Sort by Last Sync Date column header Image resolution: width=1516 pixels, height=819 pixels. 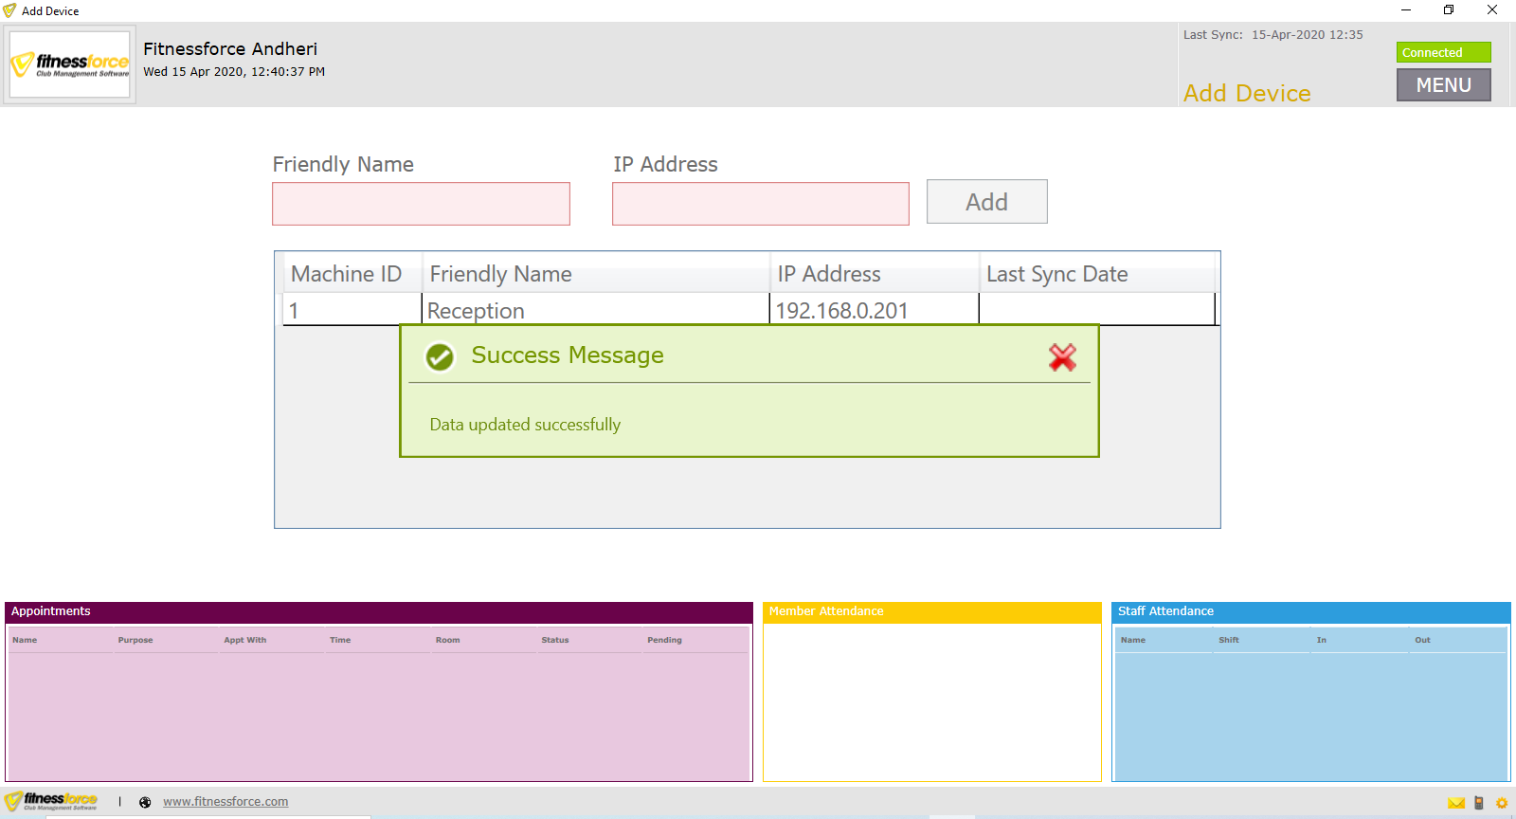(1097, 274)
